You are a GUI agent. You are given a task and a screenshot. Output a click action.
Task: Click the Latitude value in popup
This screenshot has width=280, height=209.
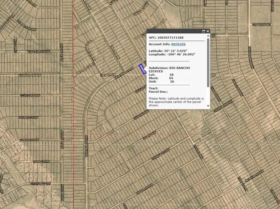coord(176,51)
